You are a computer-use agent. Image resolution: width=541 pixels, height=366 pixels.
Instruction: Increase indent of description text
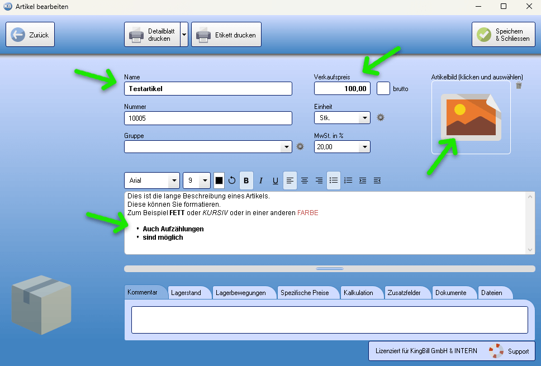click(x=363, y=180)
